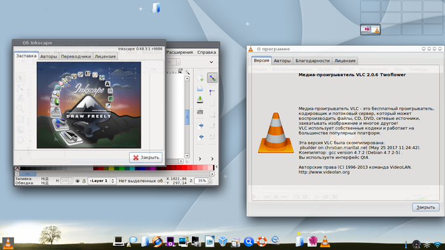
Task: Open the computer terminal icon in dock
Action: [118, 241]
